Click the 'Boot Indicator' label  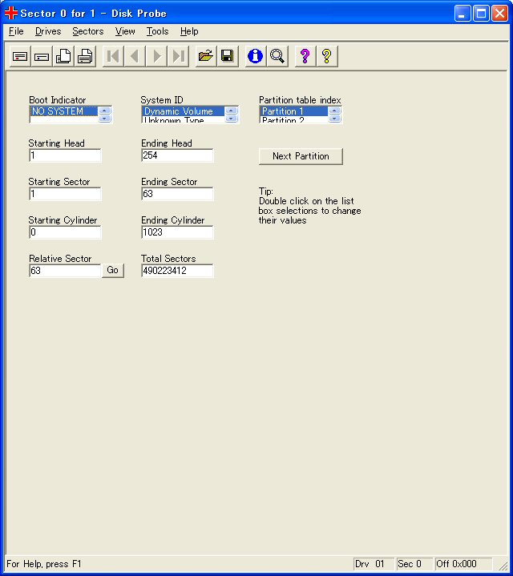pos(58,100)
